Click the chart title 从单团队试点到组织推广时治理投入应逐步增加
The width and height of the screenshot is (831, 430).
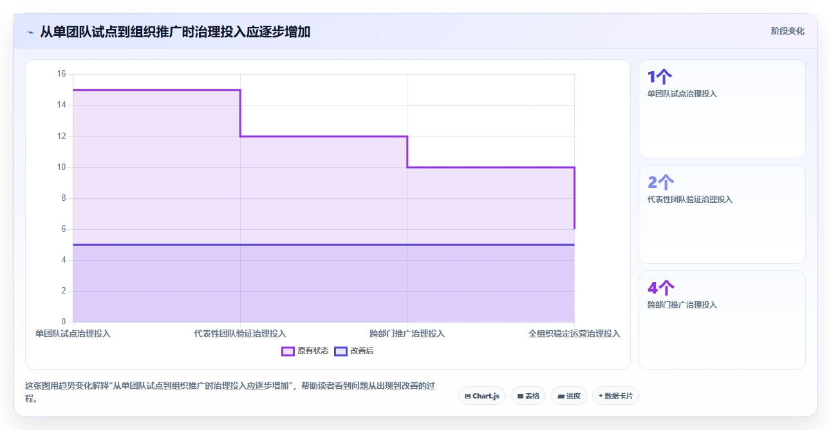(176, 32)
